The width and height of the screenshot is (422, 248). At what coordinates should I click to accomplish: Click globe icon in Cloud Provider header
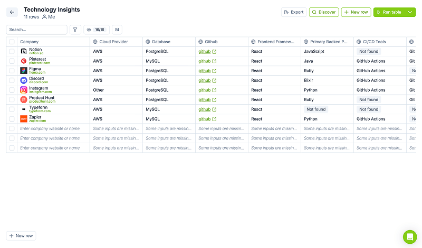pos(95,42)
